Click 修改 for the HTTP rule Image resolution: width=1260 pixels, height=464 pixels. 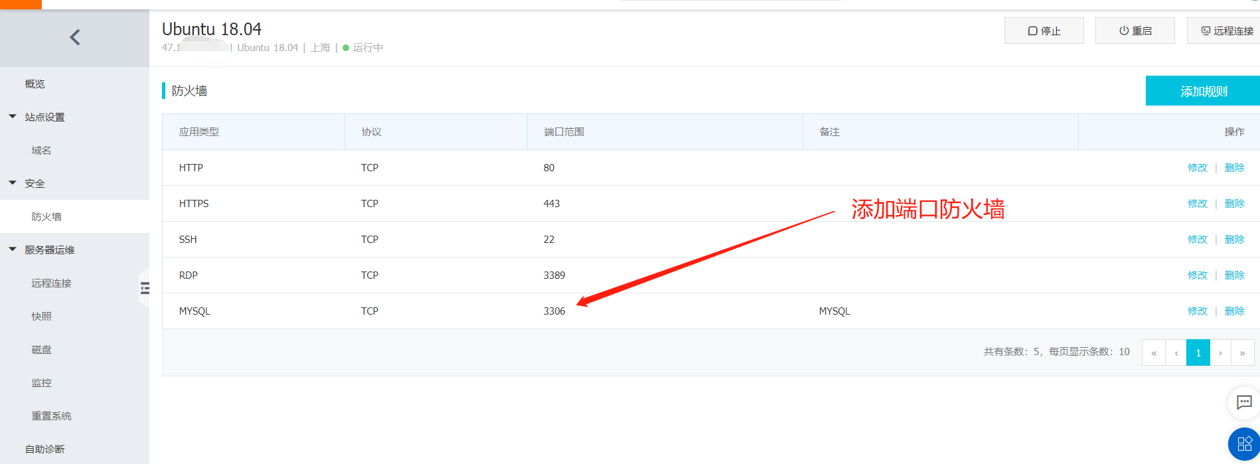click(1198, 167)
